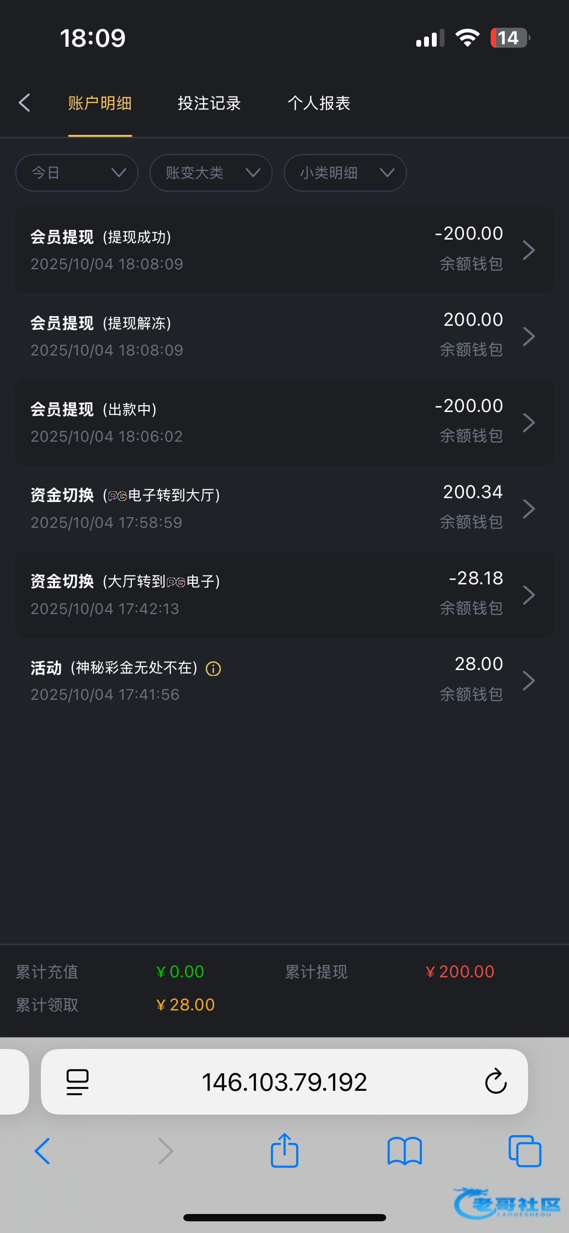This screenshot has width=569, height=1233.
Task: Switch to the 个人报表 tab
Action: (x=319, y=103)
